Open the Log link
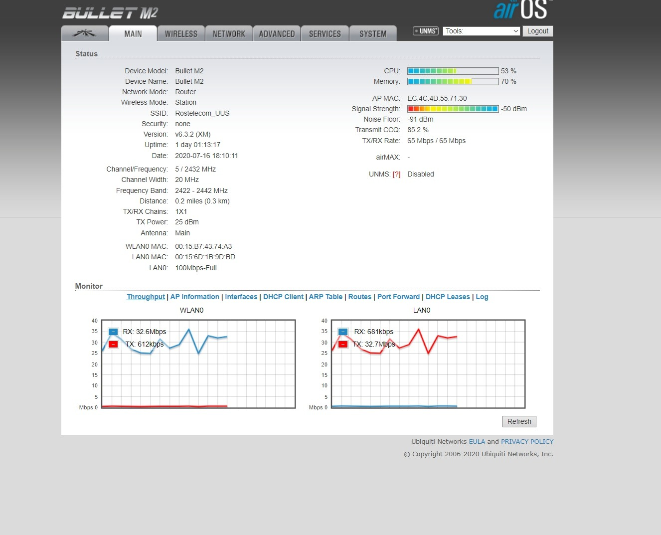Viewport: 661px width, 535px height. click(482, 297)
